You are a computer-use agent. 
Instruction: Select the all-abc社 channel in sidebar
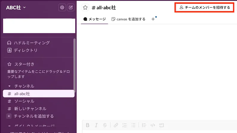[39, 94]
